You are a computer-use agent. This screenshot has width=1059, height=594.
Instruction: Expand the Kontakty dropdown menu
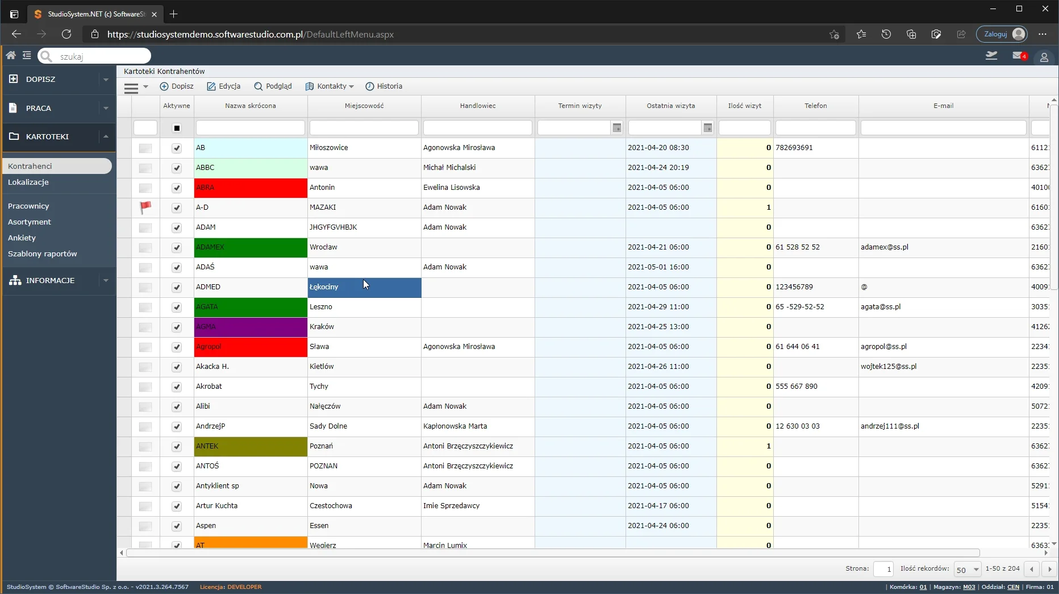(330, 86)
